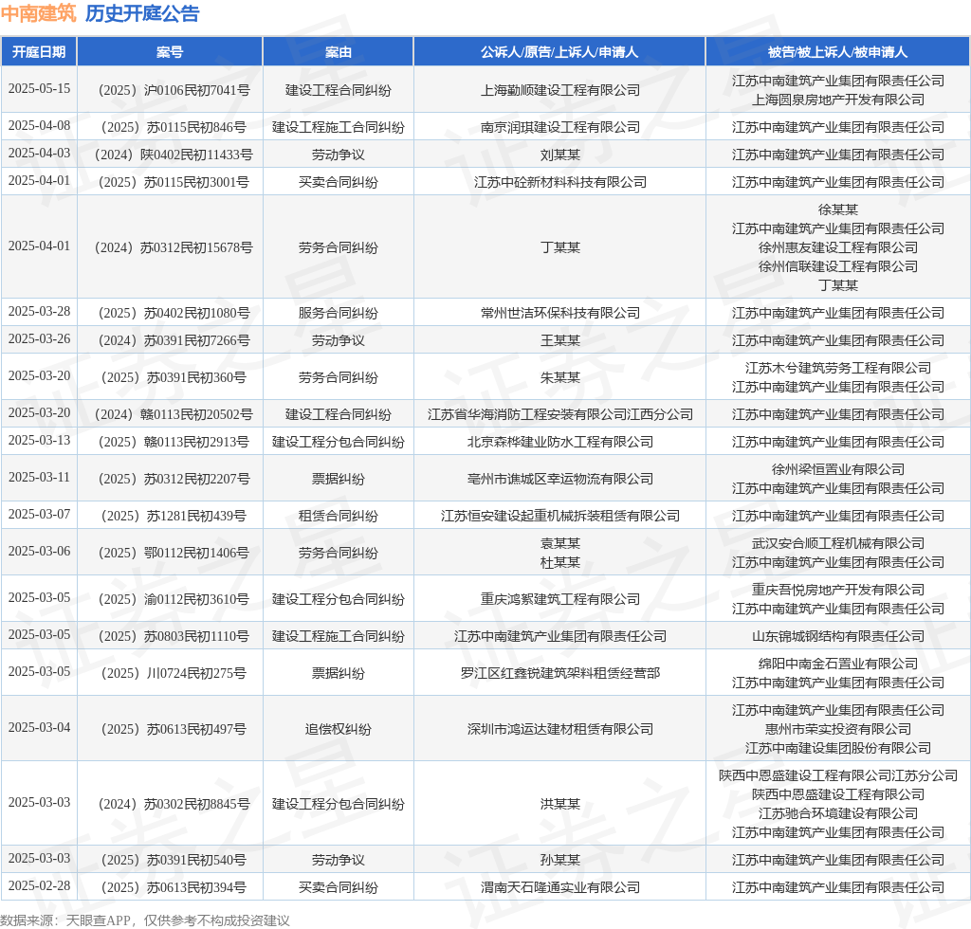Click defendant 绵阳中南金石置业有限公司
This screenshot has width=971, height=929.
pyautogui.click(x=838, y=664)
